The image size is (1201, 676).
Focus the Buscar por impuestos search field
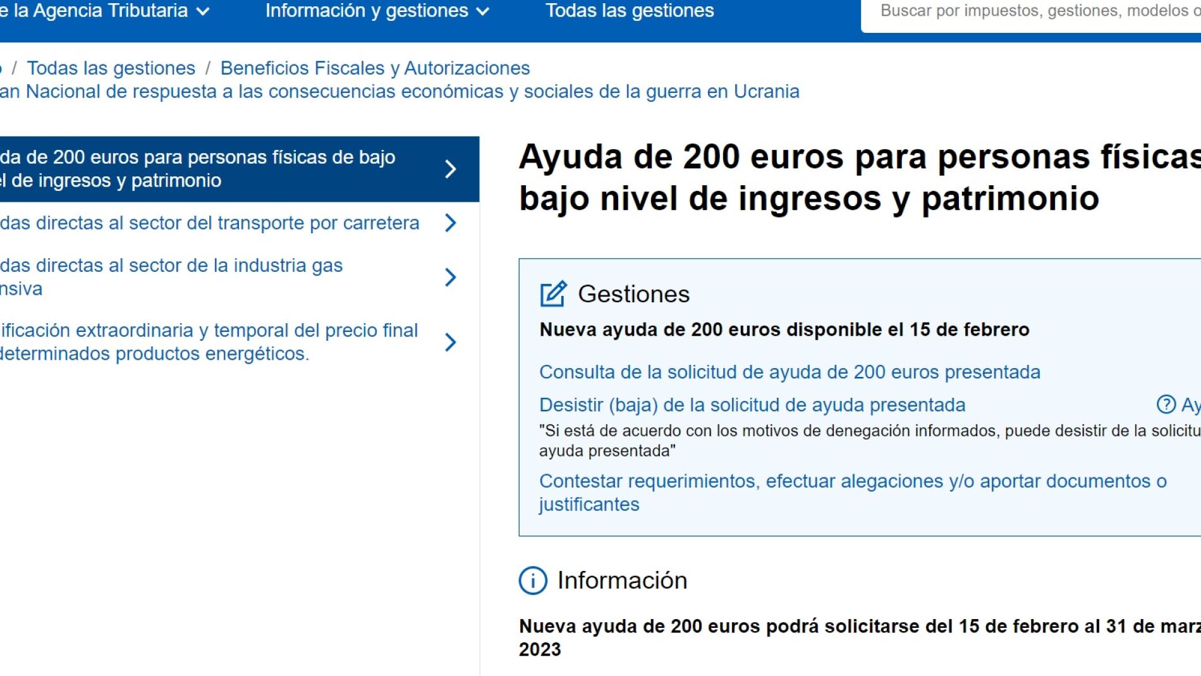(x=1037, y=11)
